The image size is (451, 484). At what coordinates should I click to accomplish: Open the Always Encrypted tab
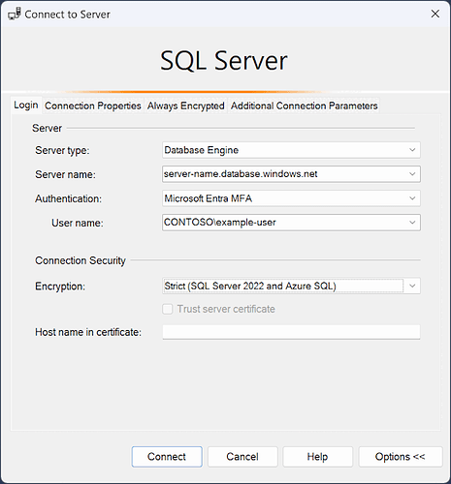point(186,106)
